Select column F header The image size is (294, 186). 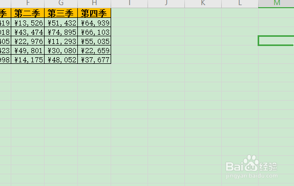click(x=28, y=4)
